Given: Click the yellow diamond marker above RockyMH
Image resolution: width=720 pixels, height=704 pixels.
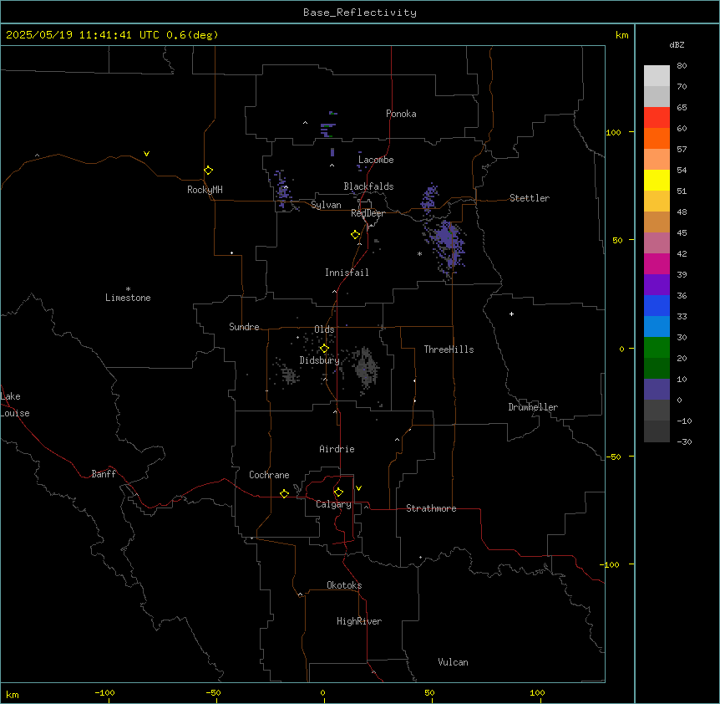Looking at the screenshot, I should 209,171.
